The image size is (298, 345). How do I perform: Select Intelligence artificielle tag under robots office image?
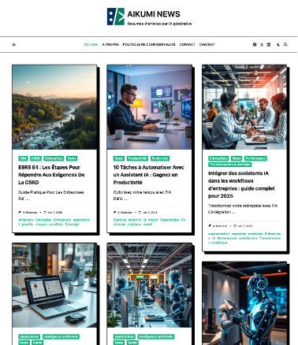[x=156, y=336]
